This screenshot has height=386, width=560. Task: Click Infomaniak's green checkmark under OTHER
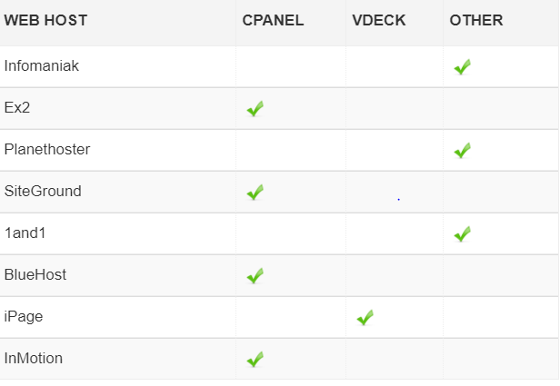(463, 67)
